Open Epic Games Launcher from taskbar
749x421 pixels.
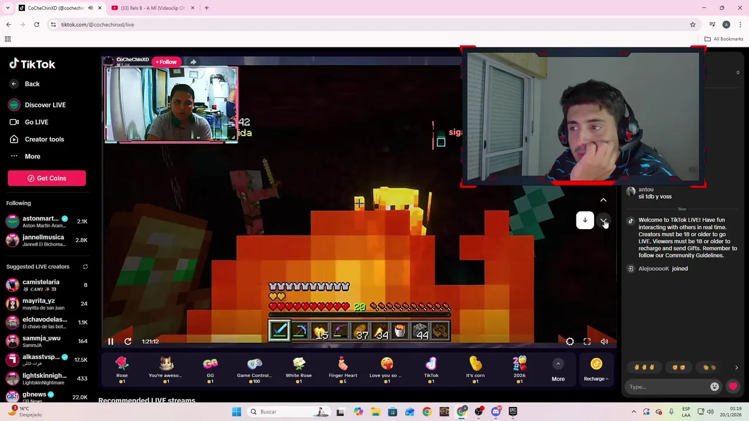(513, 412)
